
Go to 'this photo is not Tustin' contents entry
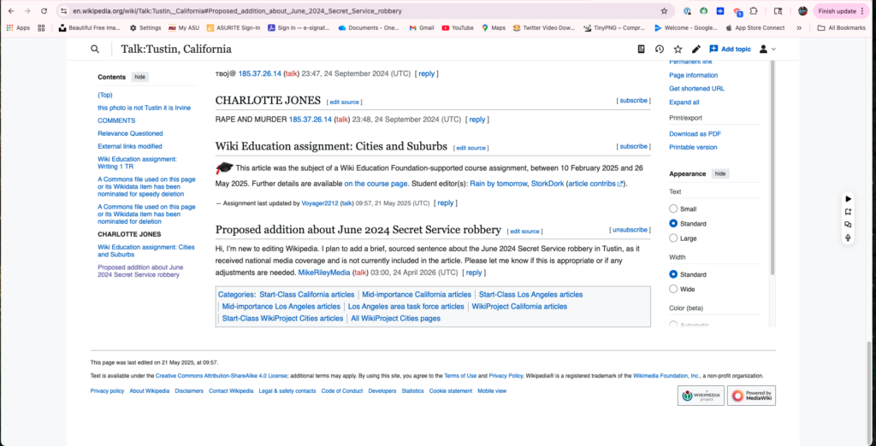(x=144, y=108)
